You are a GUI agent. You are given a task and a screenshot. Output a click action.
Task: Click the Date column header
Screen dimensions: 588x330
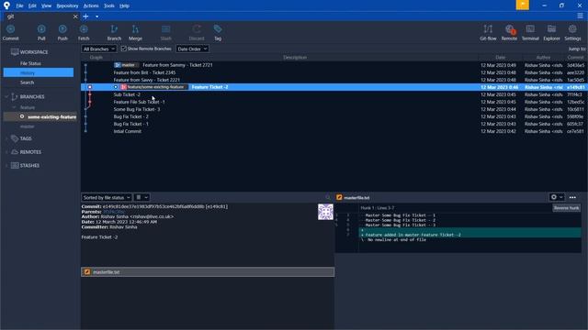[x=500, y=57]
